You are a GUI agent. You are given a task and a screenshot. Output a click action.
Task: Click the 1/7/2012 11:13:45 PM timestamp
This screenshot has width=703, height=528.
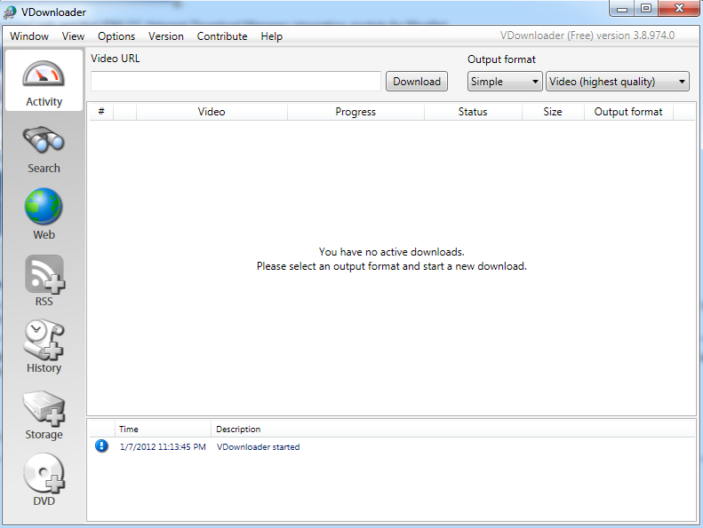(163, 447)
